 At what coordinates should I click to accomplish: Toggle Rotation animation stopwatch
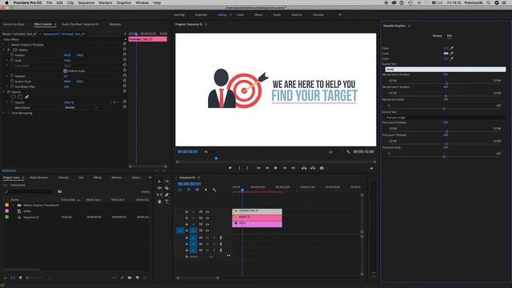point(12,76)
